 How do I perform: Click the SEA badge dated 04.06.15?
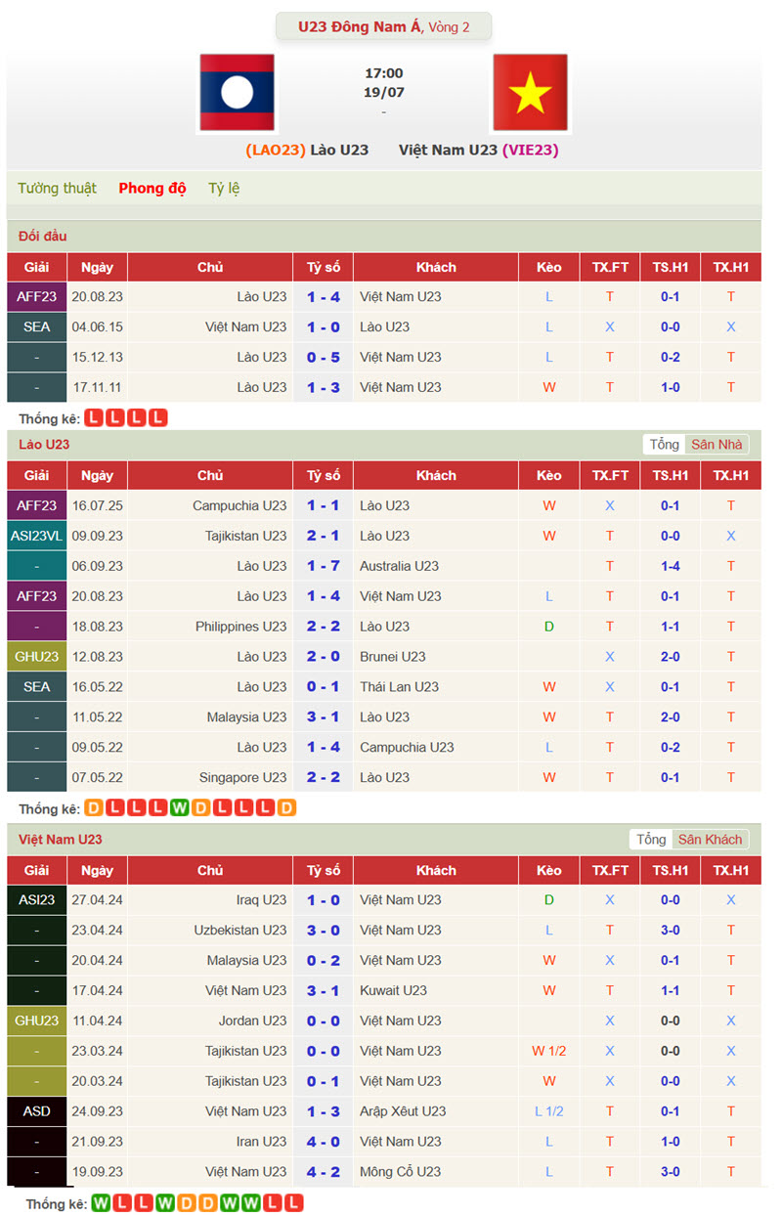click(37, 327)
